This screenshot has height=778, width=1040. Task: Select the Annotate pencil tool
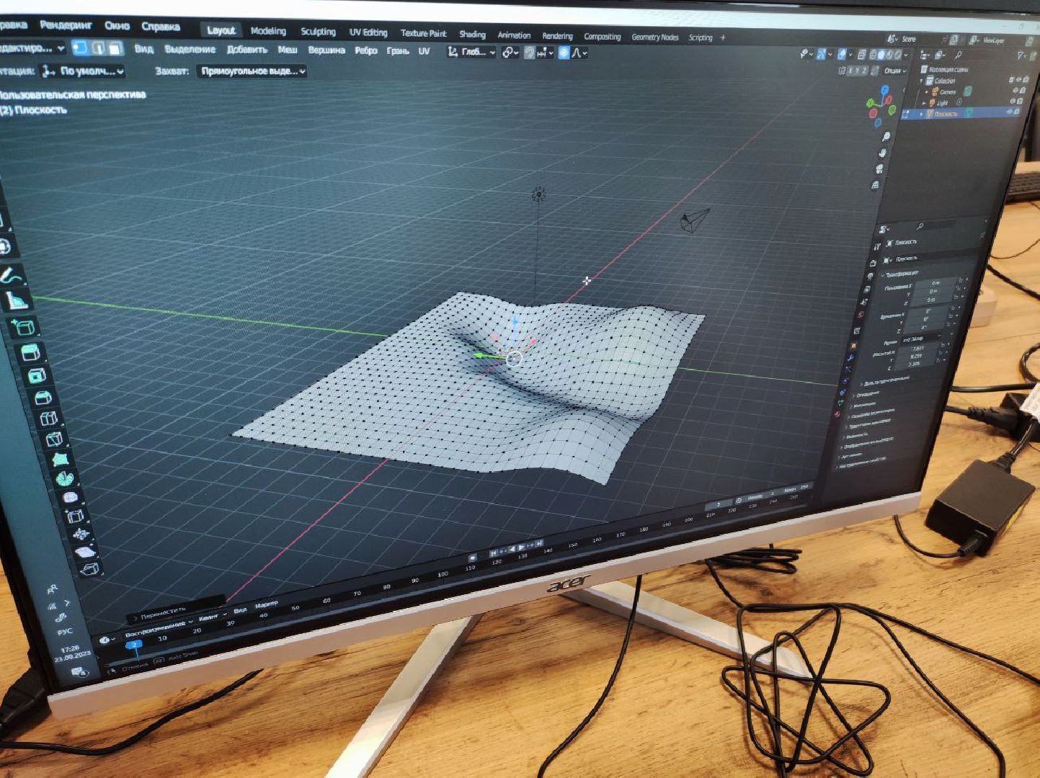click(12, 276)
